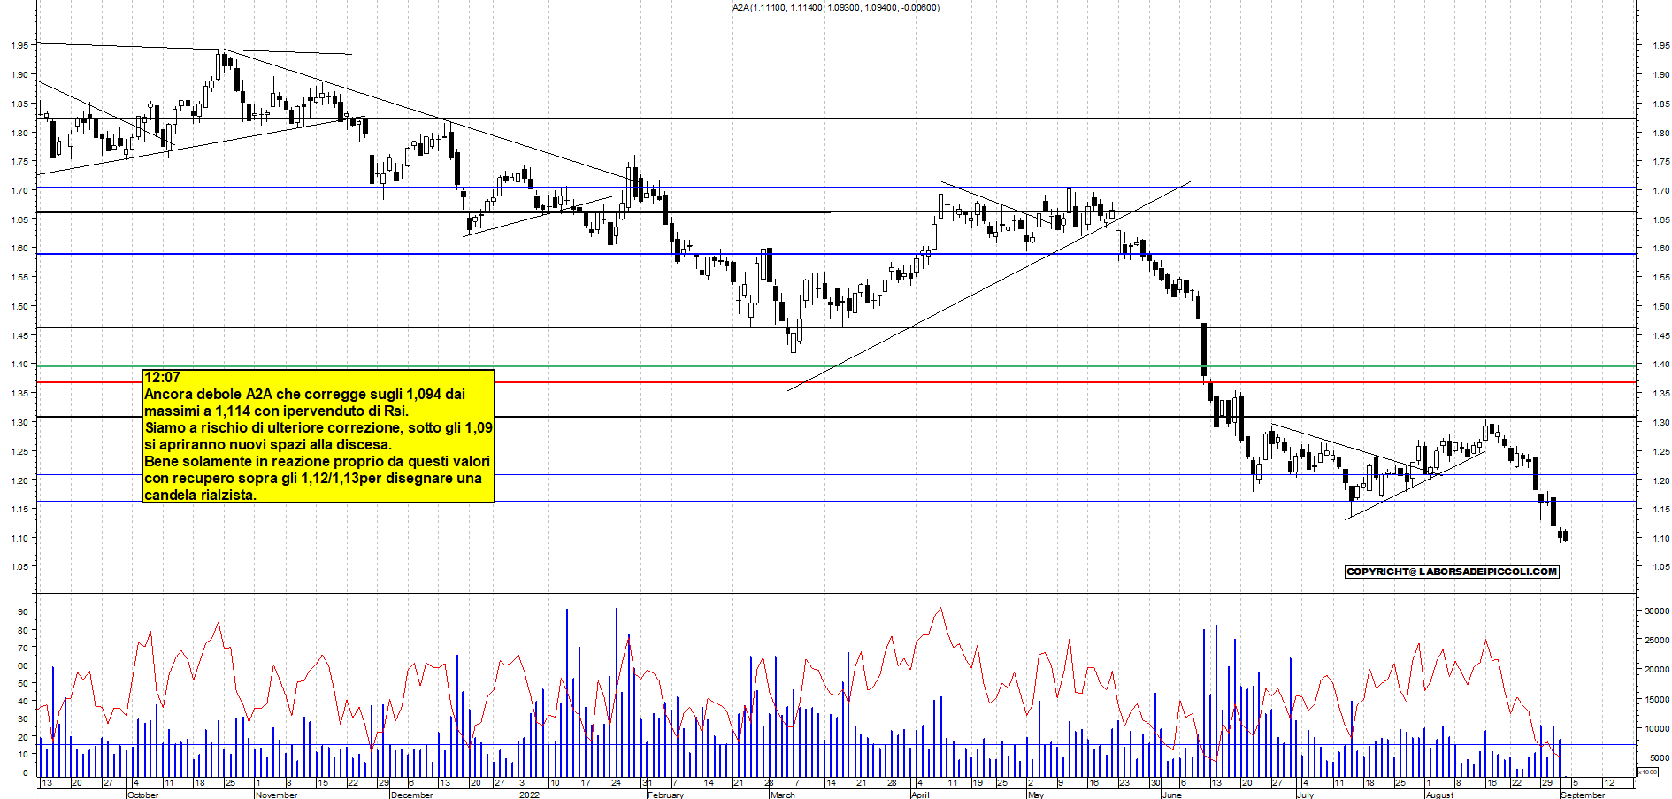Click the August month label on time axis
This screenshot has width=1672, height=799.
(x=1439, y=795)
